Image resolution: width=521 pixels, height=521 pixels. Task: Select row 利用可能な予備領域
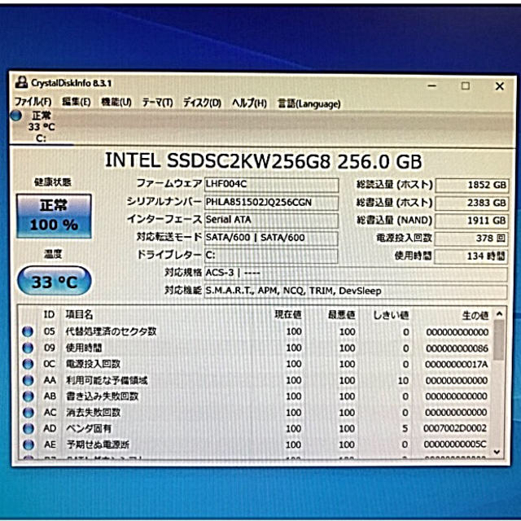(256, 380)
